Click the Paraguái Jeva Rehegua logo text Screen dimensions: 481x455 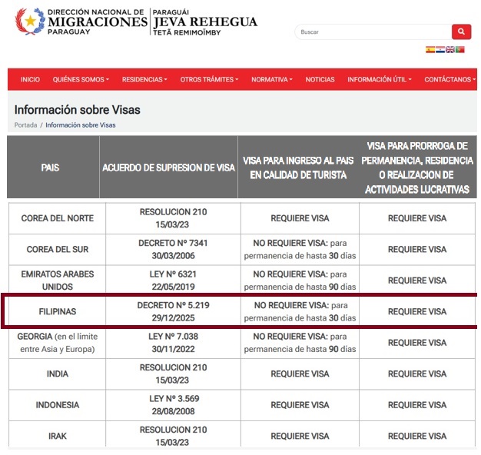pos(204,22)
